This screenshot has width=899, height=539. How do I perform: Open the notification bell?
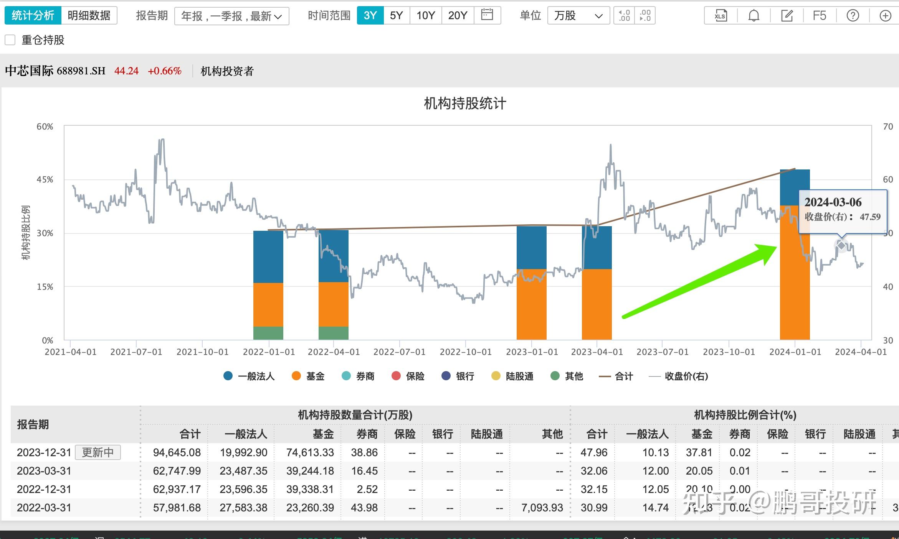point(754,15)
